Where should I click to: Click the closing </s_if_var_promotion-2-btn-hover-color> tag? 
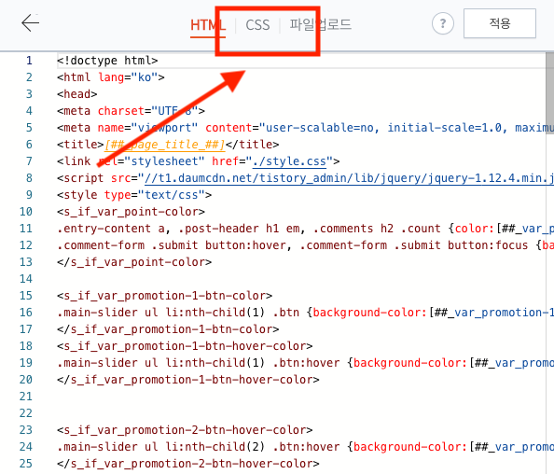tap(188, 464)
